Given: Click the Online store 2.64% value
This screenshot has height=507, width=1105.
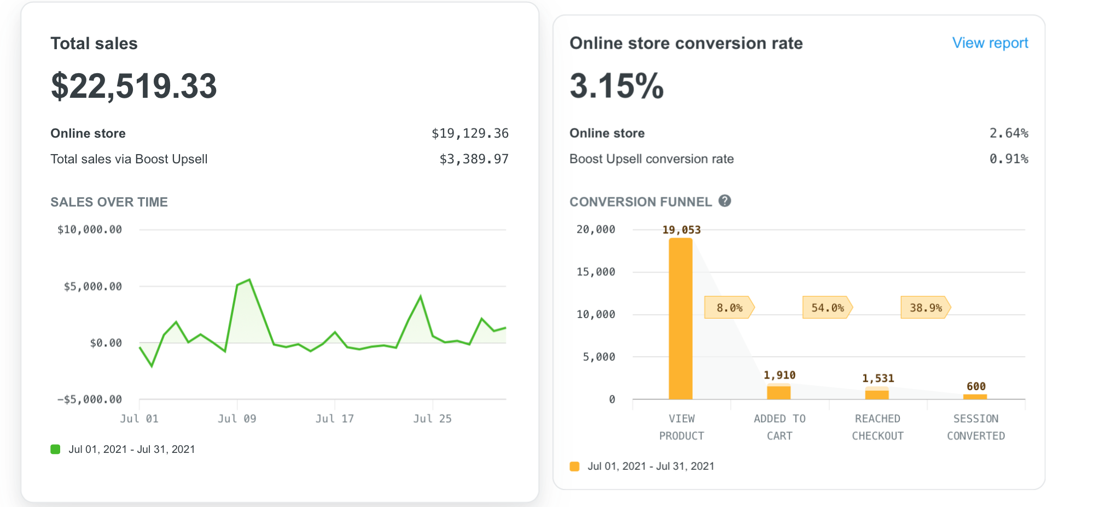Looking at the screenshot, I should (1009, 133).
